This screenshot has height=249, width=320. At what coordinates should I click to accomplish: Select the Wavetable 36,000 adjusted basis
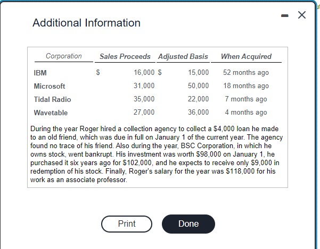coord(199,112)
